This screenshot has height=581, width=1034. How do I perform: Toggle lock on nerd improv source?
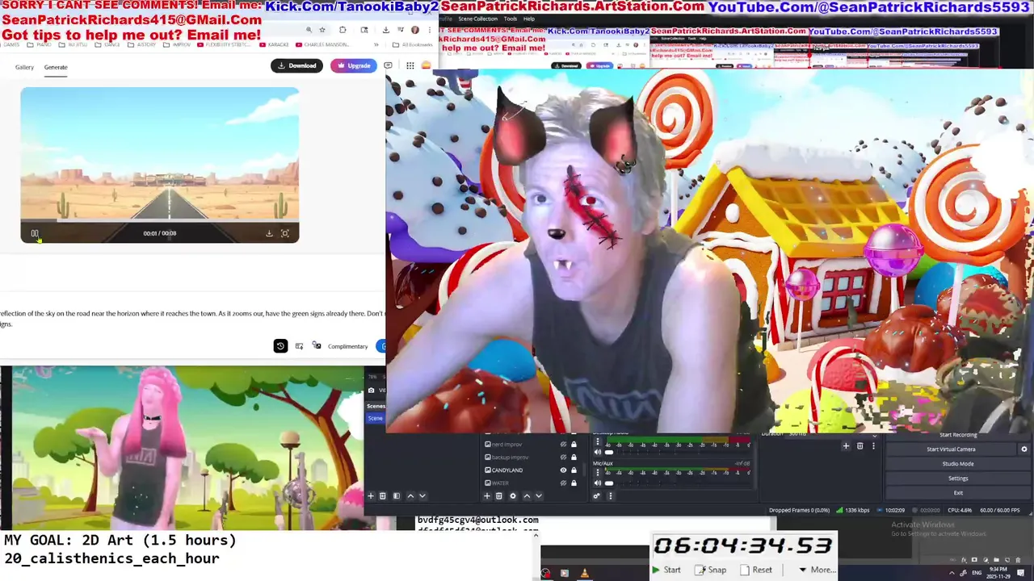(x=574, y=445)
